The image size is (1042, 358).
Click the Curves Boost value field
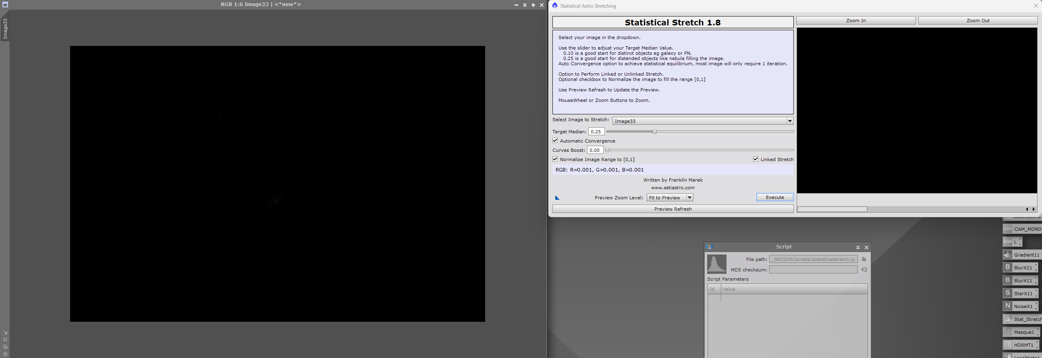click(x=595, y=150)
